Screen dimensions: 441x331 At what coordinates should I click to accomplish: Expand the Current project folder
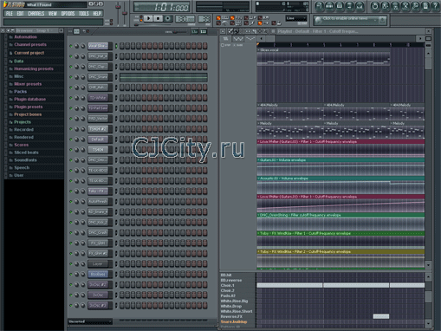[29, 53]
